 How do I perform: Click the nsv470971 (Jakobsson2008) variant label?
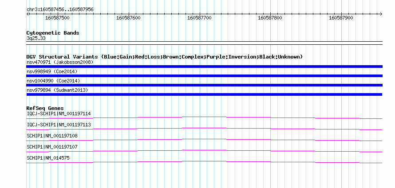[x=60, y=62]
